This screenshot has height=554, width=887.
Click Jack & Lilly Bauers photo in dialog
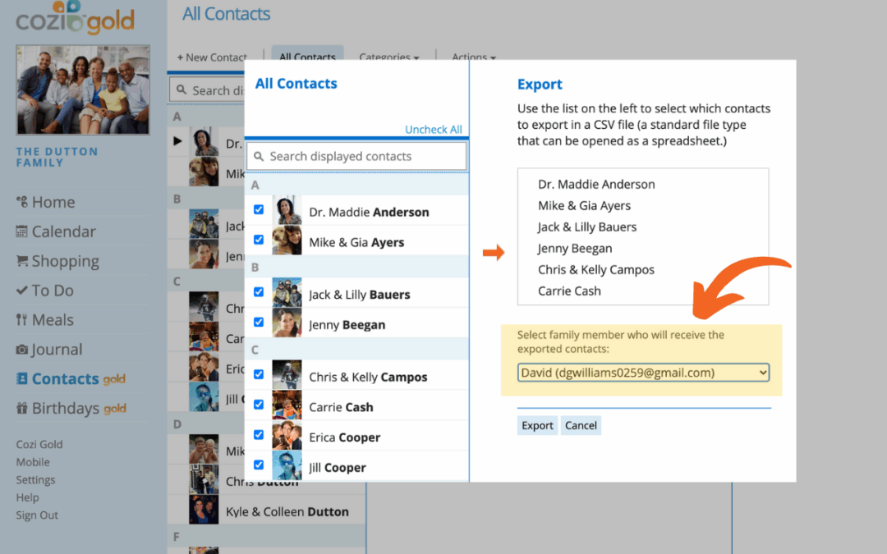287,292
